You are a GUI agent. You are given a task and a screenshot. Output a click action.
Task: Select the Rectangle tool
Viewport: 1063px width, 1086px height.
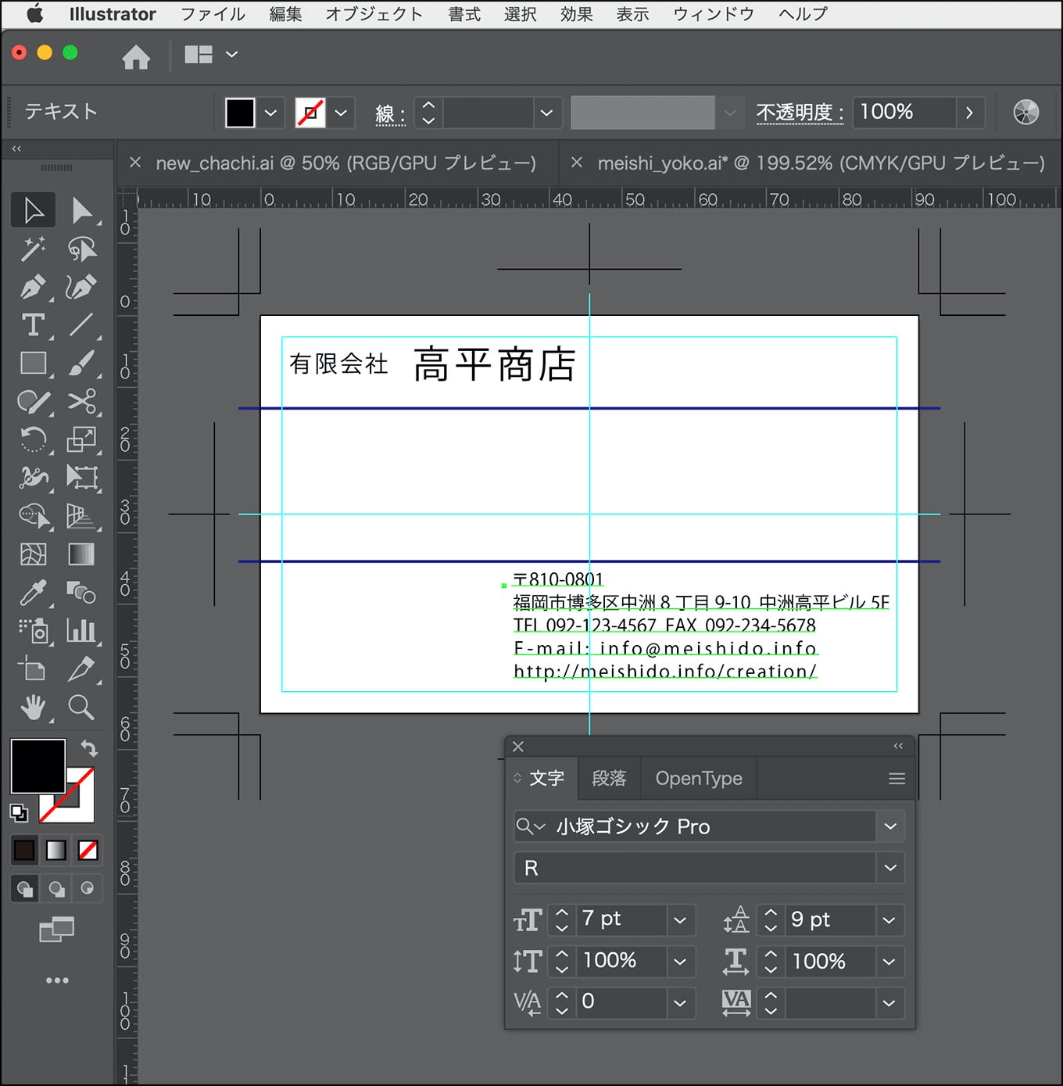33,363
